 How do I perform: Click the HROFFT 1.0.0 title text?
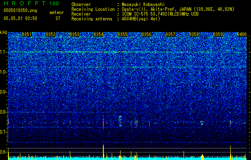tap(31, 3)
